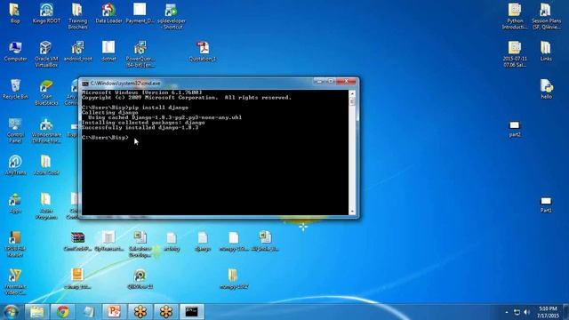Click the cmd window up scroll arrow
Screen dimensions: 569x320
click(x=352, y=93)
